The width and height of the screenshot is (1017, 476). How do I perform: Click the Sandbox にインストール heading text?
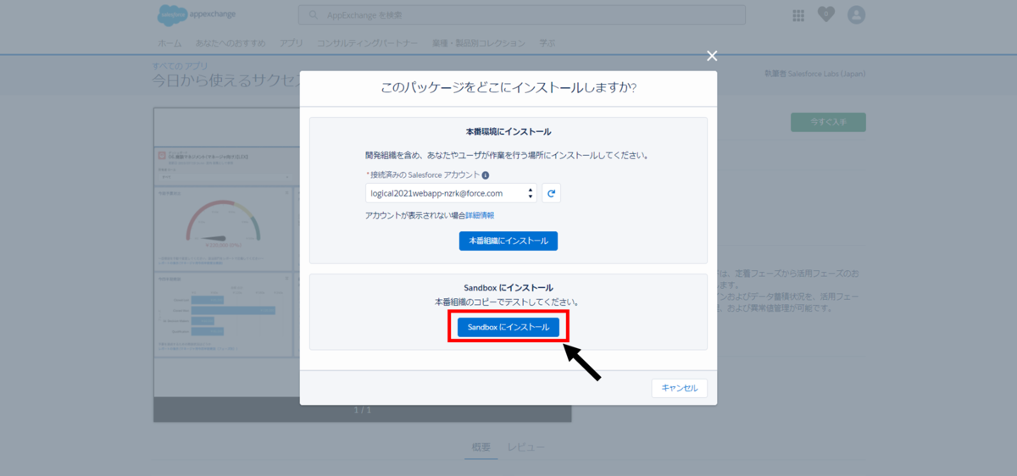[508, 288]
